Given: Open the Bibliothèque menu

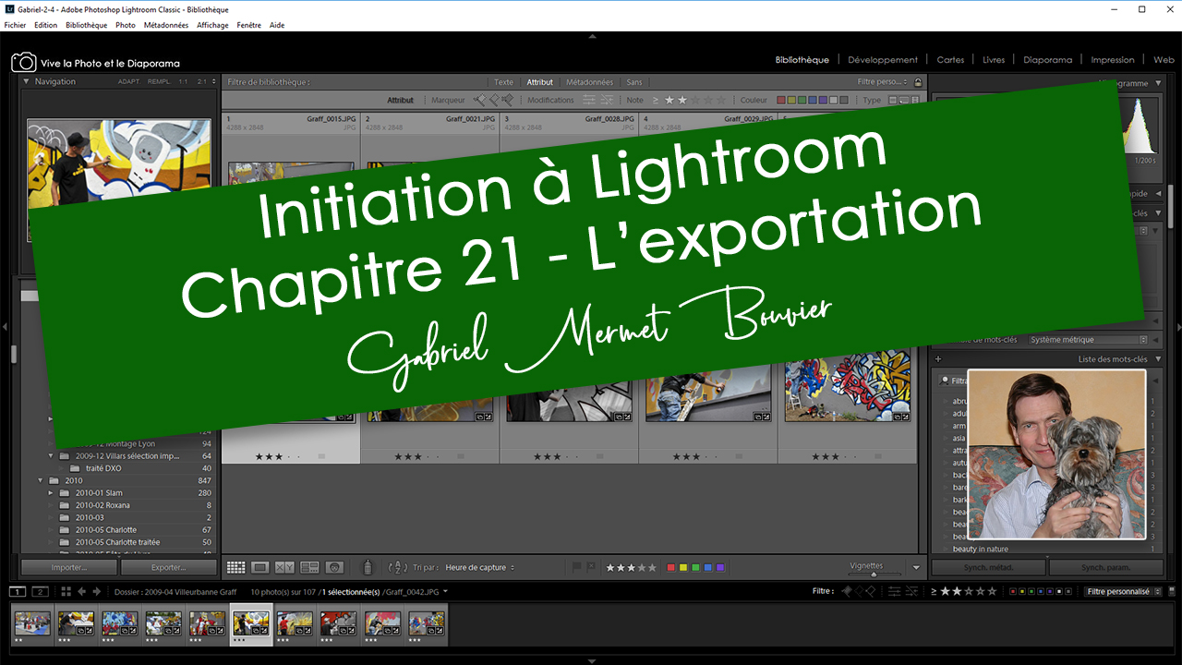Looking at the screenshot, I should point(86,25).
